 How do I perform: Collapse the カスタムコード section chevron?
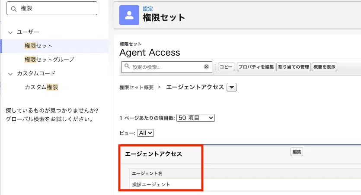[10, 74]
